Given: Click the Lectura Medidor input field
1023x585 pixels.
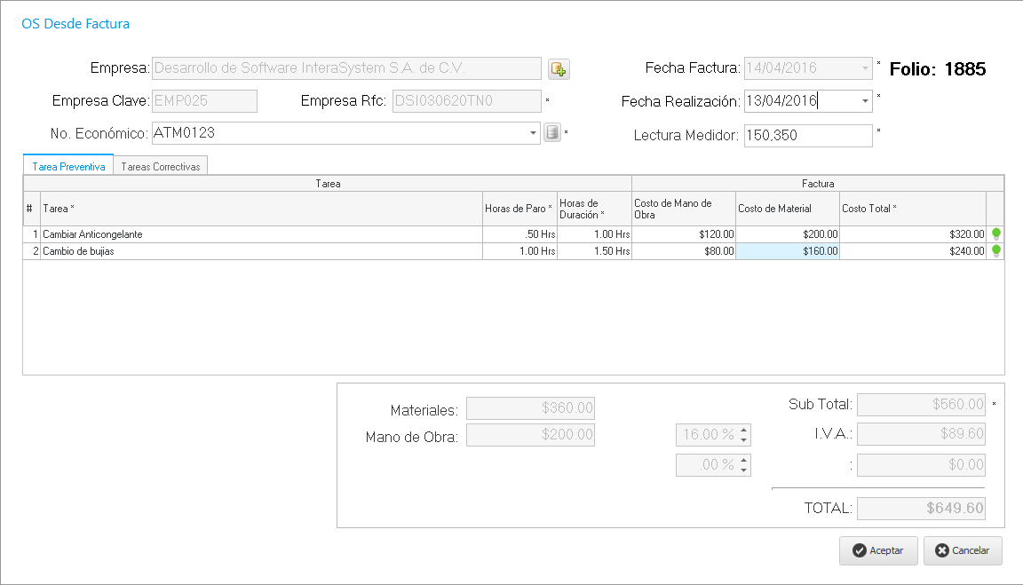Looking at the screenshot, I should 807,136.
